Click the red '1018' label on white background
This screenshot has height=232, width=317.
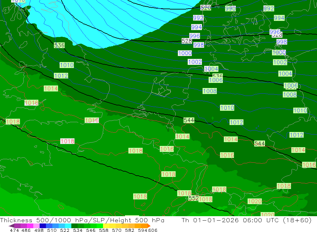coord(67,141)
